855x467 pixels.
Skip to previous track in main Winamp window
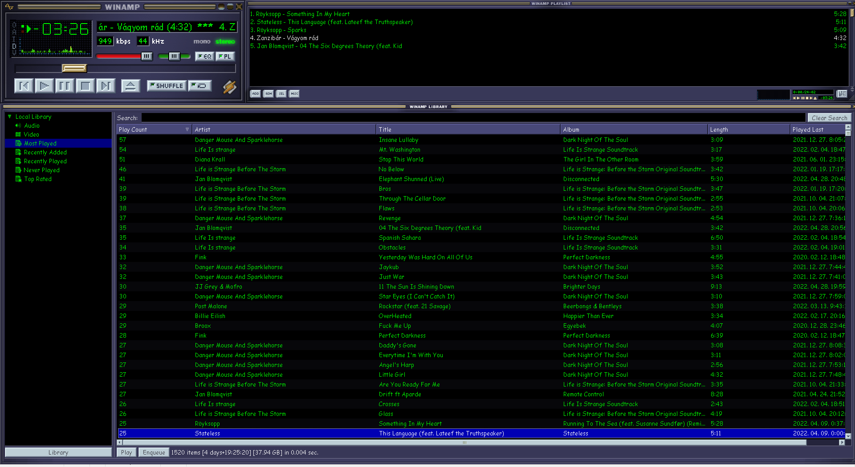coord(24,86)
